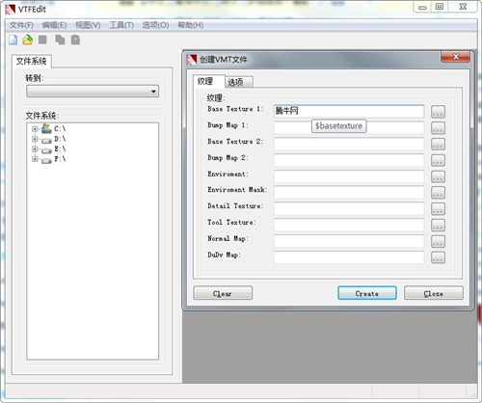Select the E:\ drive in tree

(60, 149)
